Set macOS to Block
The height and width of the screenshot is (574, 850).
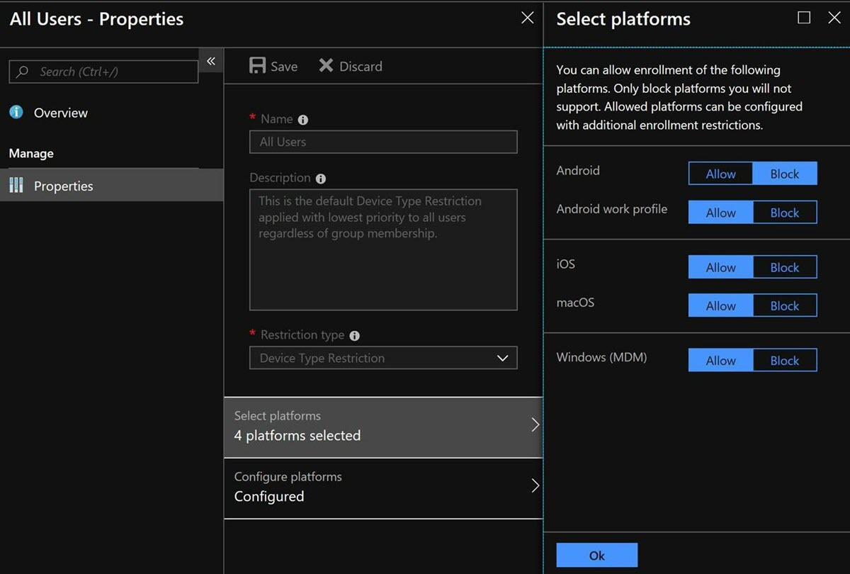pyautogui.click(x=784, y=305)
